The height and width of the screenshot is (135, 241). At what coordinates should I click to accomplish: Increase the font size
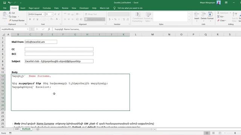(55, 14)
